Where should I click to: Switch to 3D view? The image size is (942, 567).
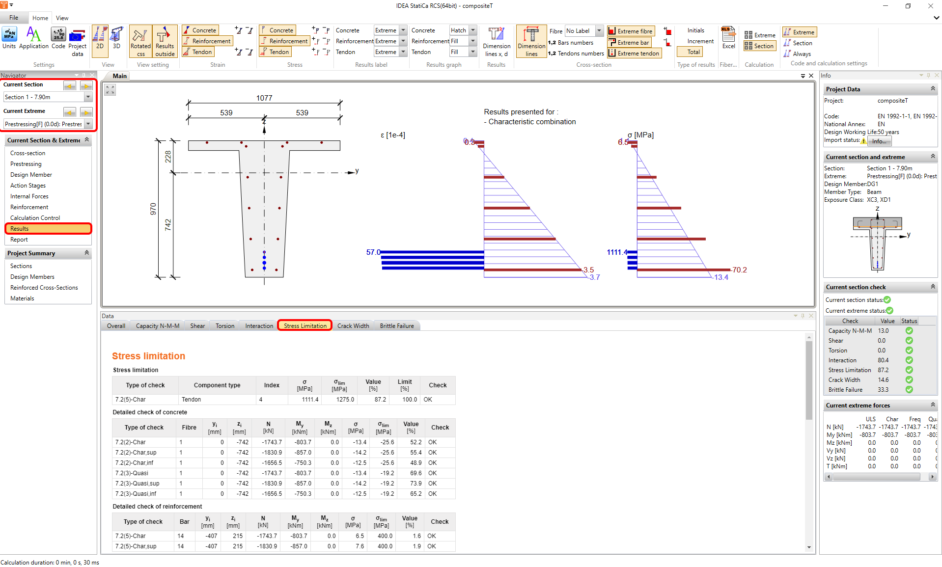click(x=116, y=38)
